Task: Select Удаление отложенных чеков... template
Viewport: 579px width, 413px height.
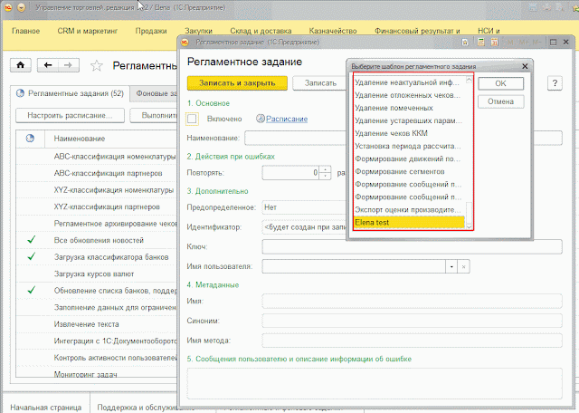Action: 409,95
